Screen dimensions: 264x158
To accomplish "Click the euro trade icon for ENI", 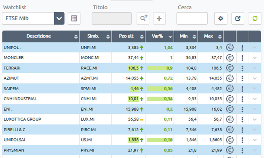I will [230, 109].
